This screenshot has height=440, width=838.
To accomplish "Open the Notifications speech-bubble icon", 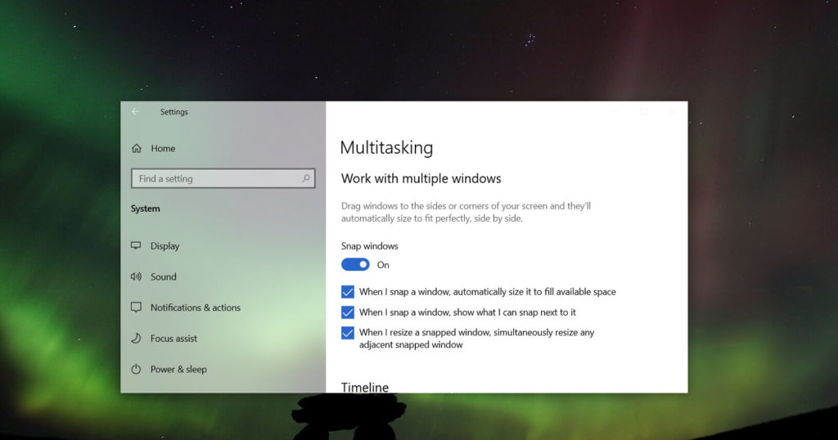I will click(x=137, y=308).
